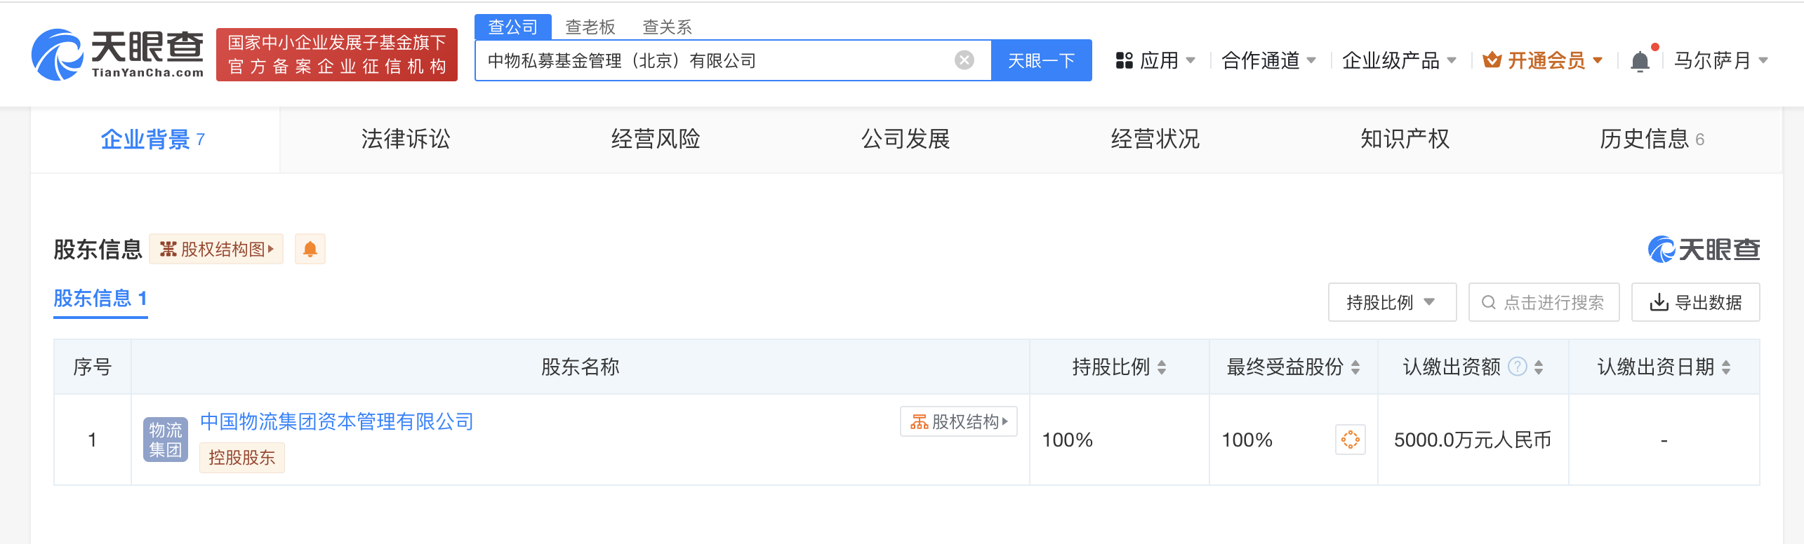Expand the 马尔萨月 user menu
The height and width of the screenshot is (544, 1804).
(x=1720, y=61)
